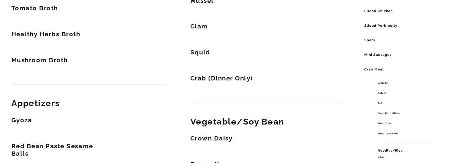This screenshot has height=163, width=458.
Task: Click the Spam item
Action: pyautogui.click(x=370, y=40)
